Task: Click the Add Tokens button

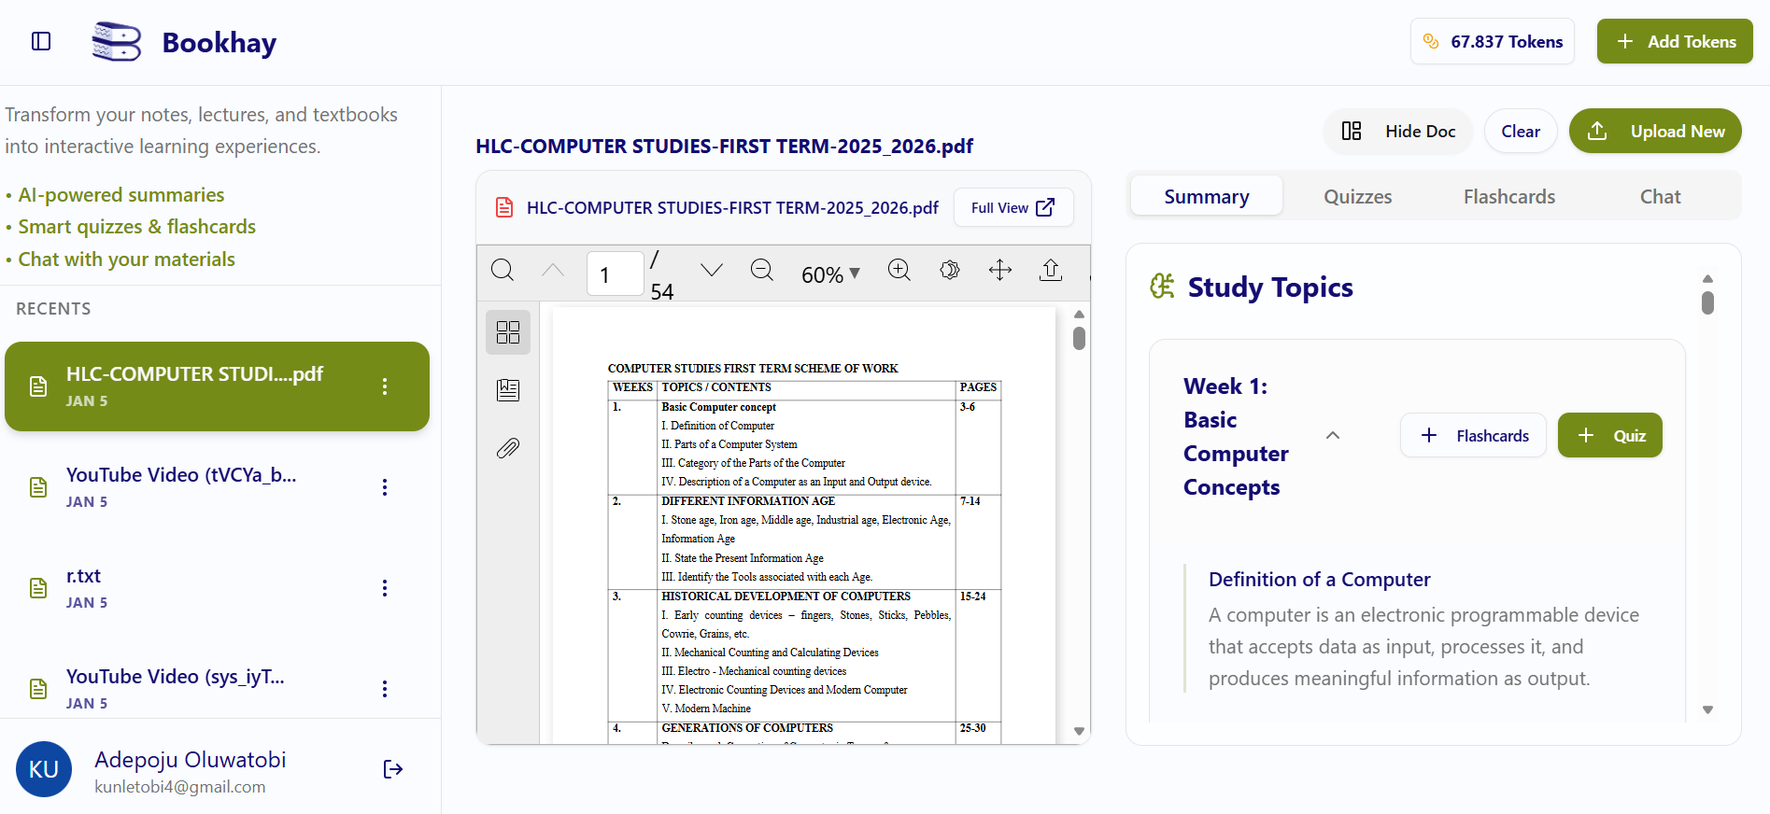Action: (x=1675, y=42)
